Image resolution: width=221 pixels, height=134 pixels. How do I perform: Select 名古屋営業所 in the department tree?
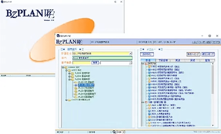87,94
